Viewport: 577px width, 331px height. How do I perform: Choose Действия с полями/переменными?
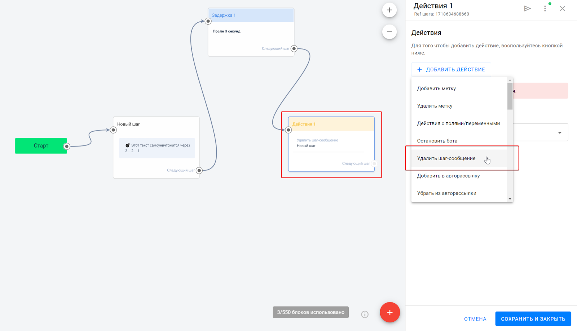[x=458, y=123]
